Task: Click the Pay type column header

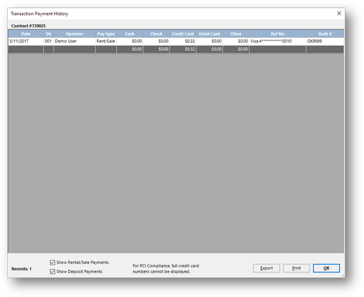Action: (106, 34)
